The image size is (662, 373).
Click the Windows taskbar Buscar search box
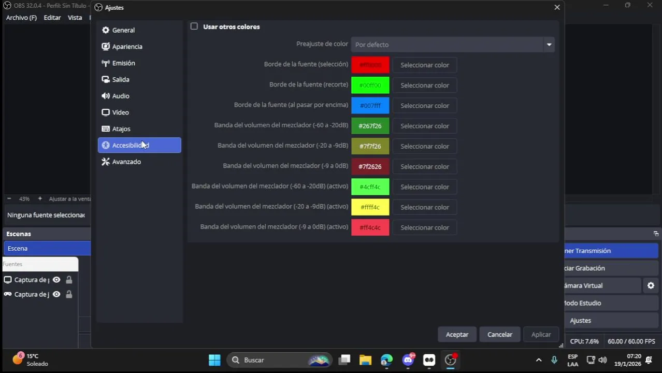pyautogui.click(x=280, y=360)
